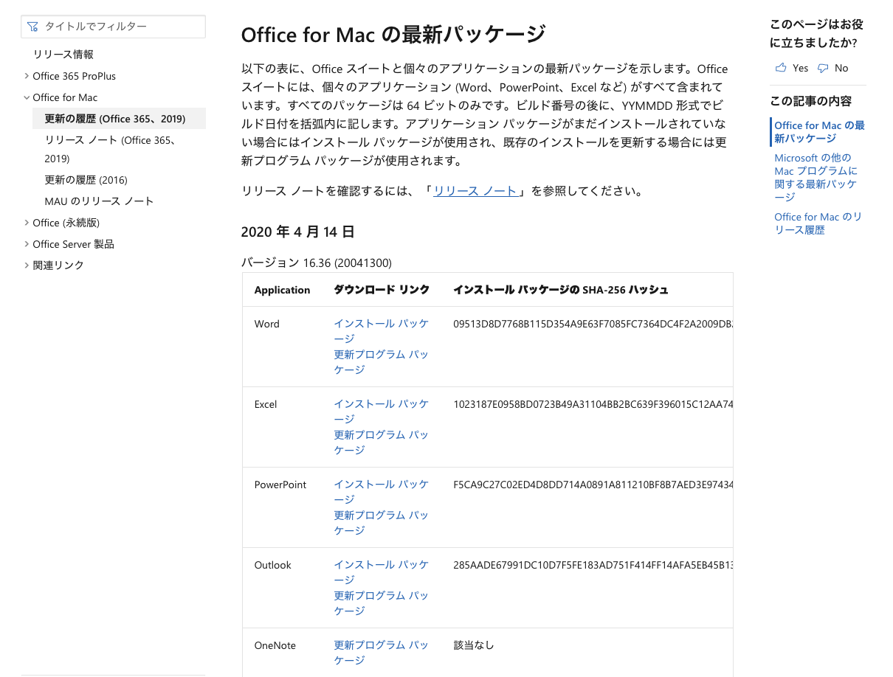Image resolution: width=893 pixels, height=677 pixels.
Task: Click Excel 更新プログラム パッケージ link
Action: tap(381, 442)
